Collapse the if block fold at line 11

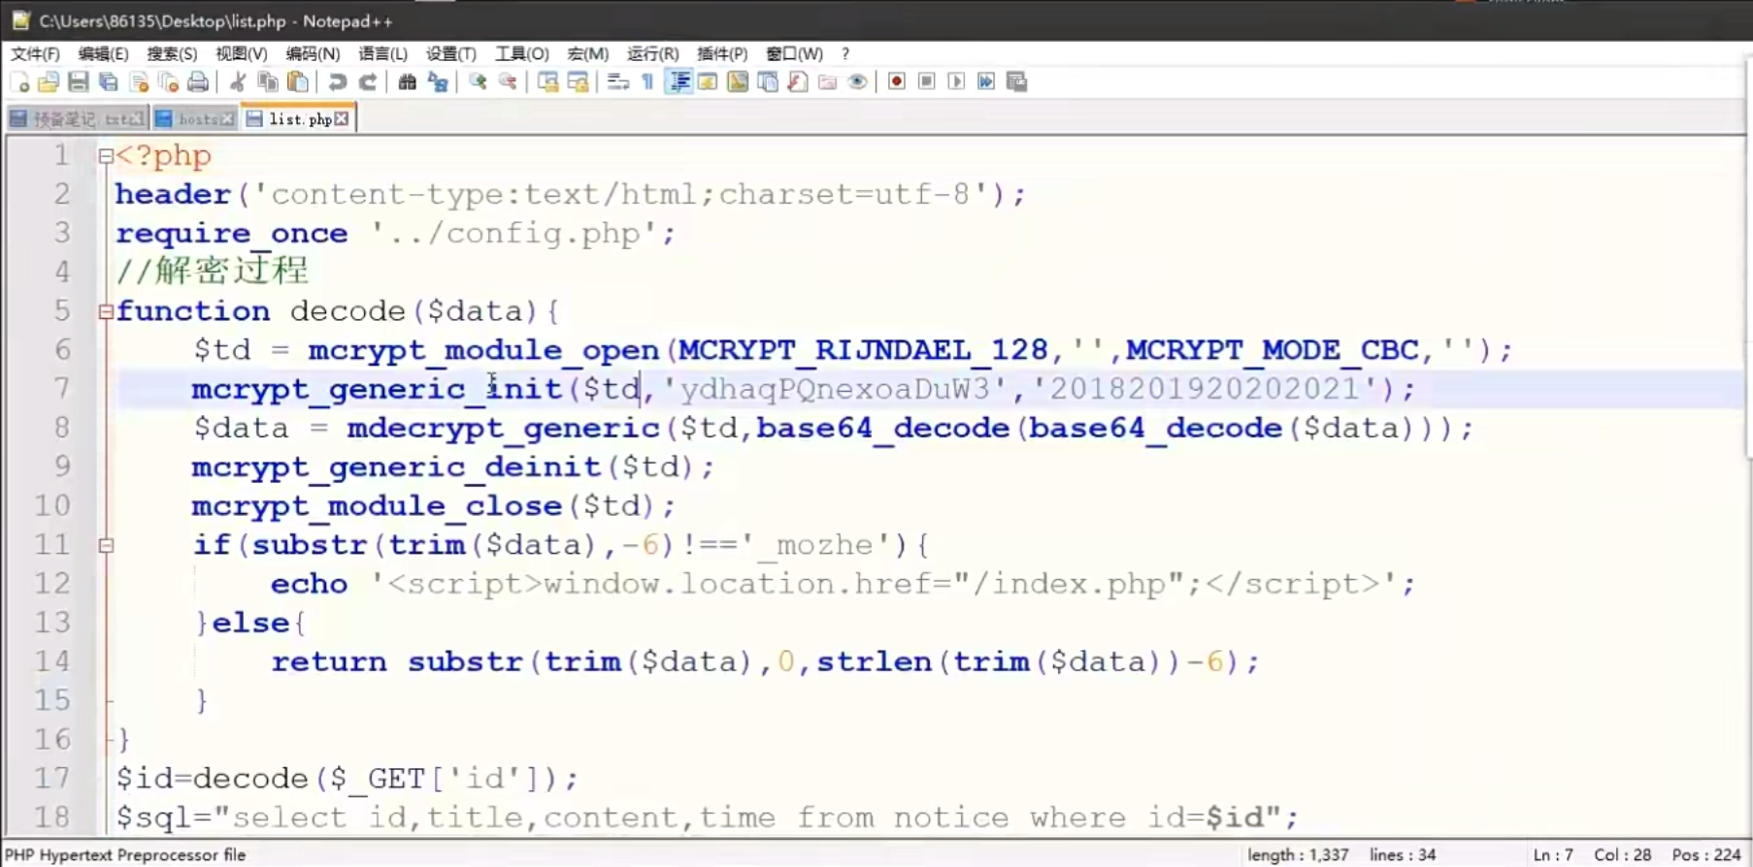(106, 545)
